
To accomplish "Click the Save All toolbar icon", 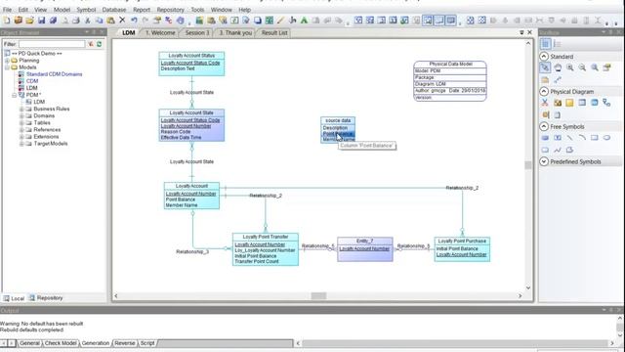I will pyautogui.click(x=53, y=21).
